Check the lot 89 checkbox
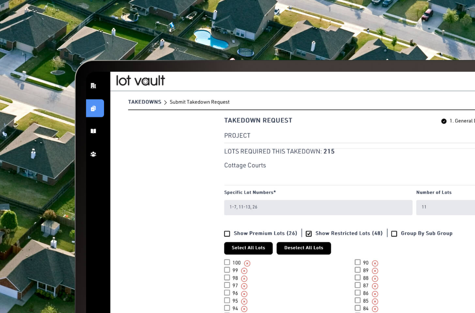Viewport: 475px width, 313px height. 358,270
